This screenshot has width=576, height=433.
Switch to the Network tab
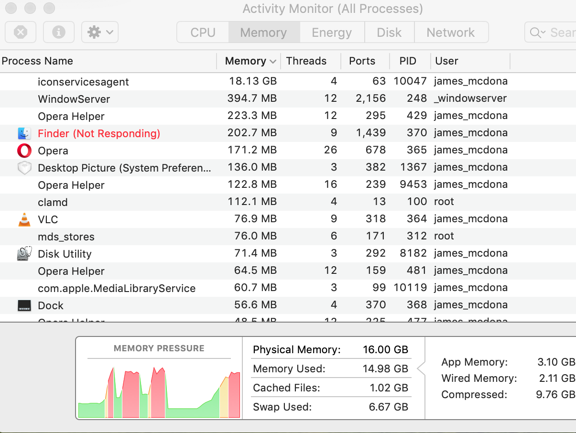451,32
